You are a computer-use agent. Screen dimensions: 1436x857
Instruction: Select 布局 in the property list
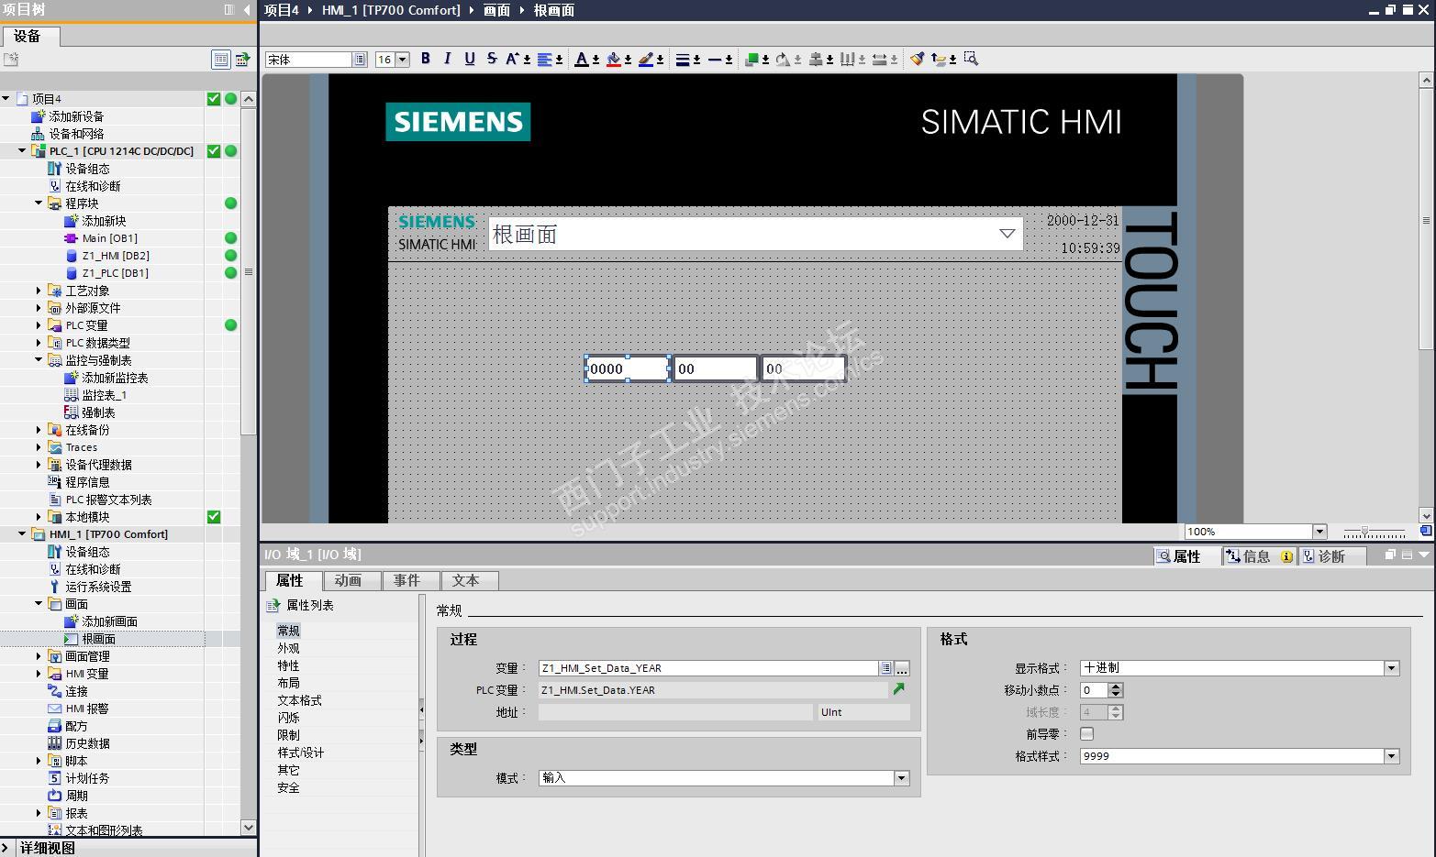point(289,683)
